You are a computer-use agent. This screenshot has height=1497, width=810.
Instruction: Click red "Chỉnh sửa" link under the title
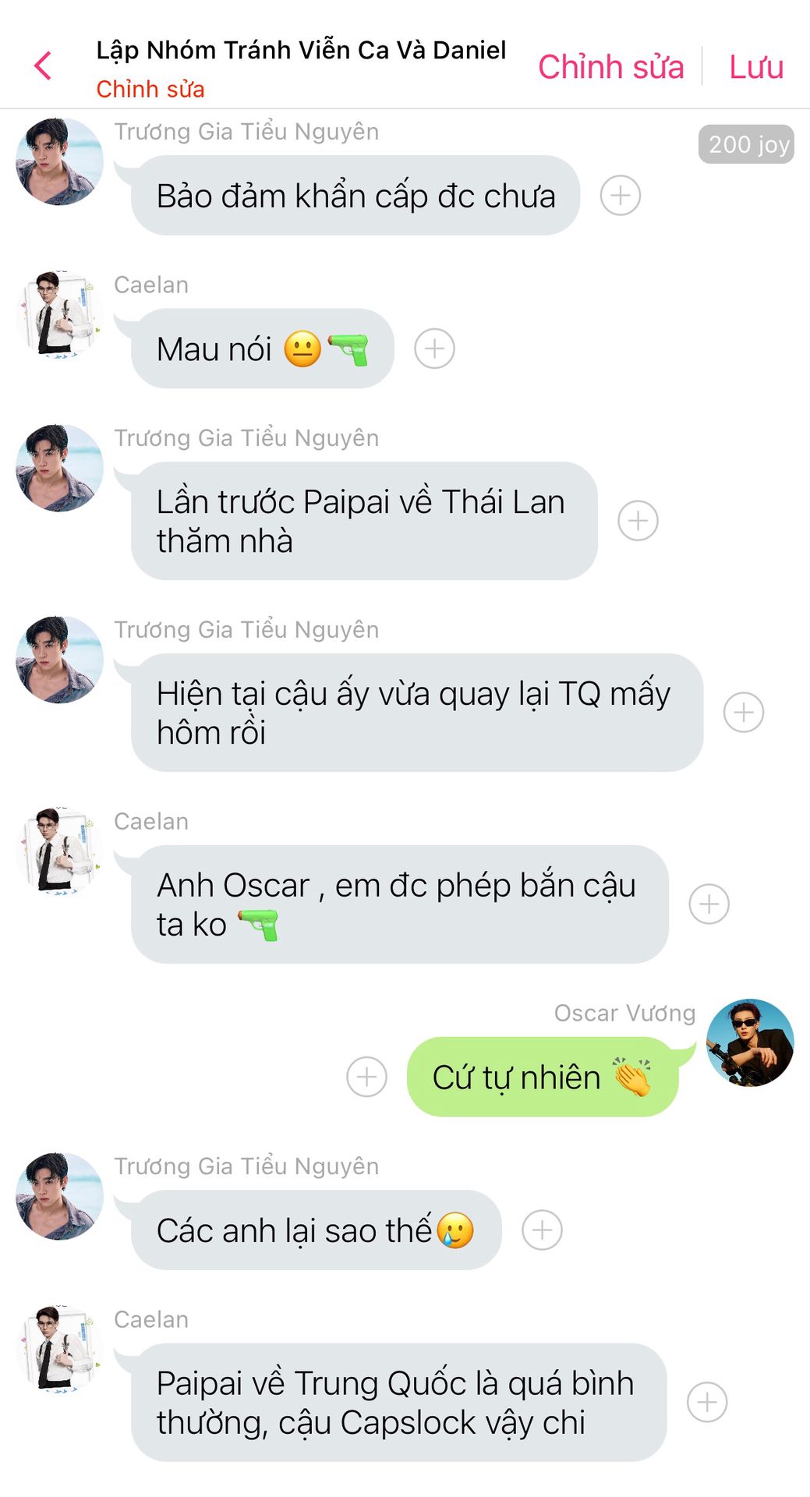click(150, 89)
